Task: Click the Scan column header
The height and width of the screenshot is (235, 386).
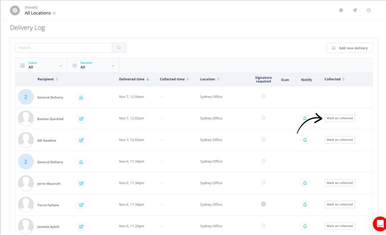Action: click(285, 80)
